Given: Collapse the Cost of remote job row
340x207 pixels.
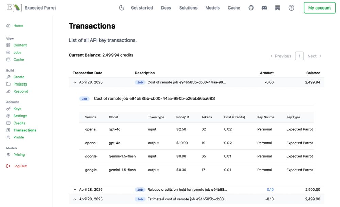Looking at the screenshot, I should tap(75, 82).
